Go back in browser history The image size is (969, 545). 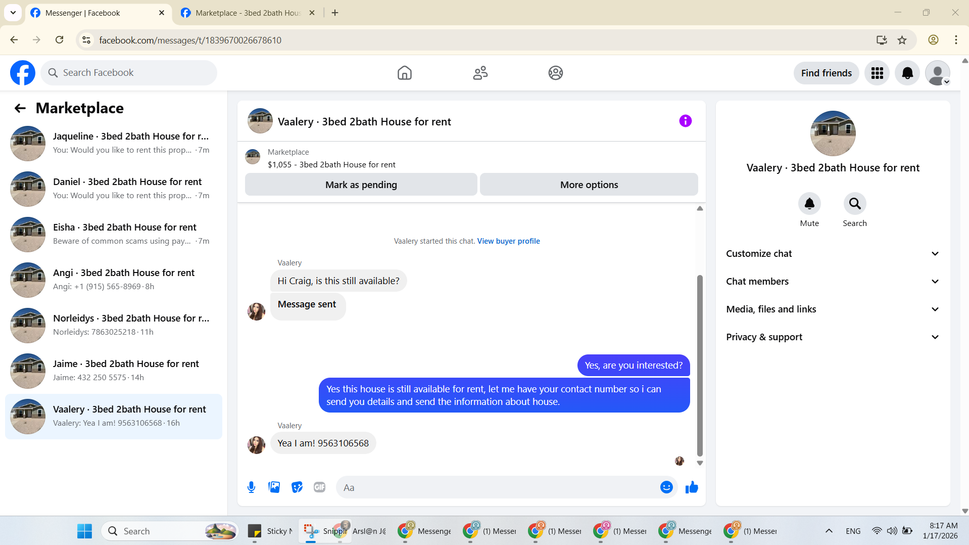(14, 40)
